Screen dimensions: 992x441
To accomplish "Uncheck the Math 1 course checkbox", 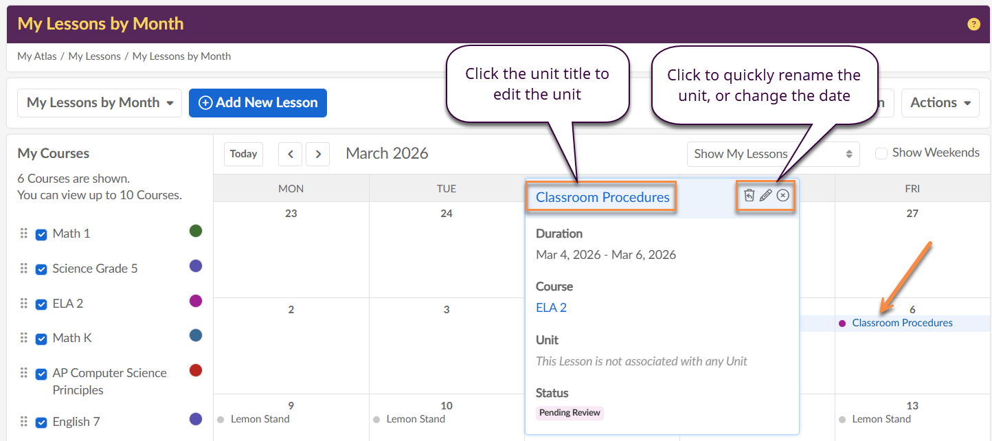I will 41,234.
